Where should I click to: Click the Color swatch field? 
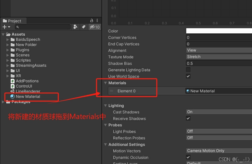pos(219,31)
